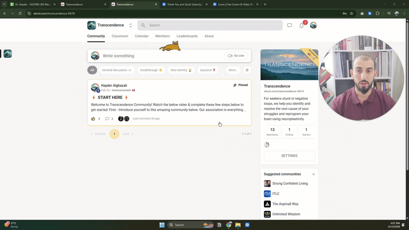Open a new browser tab
Screen dimensions: 409x230
(265, 4)
